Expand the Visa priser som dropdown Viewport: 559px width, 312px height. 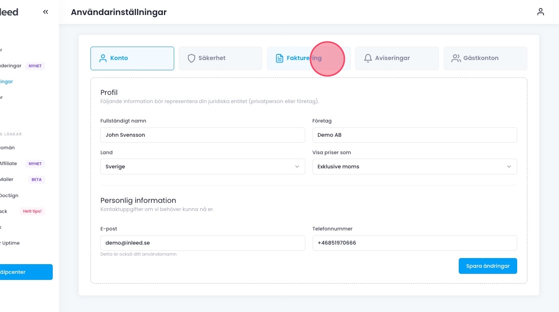[414, 167]
